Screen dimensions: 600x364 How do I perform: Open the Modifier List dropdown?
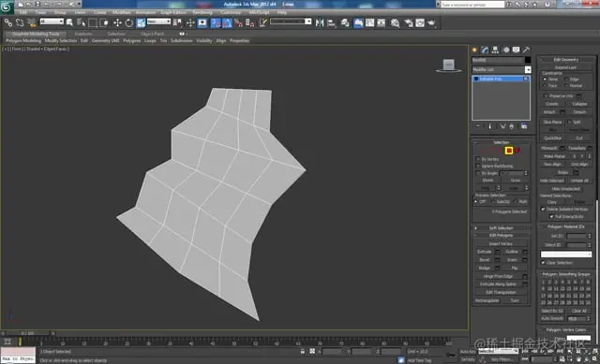coord(502,69)
